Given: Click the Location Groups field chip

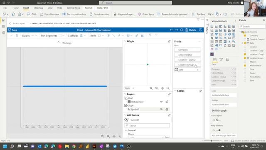Looking at the screenshot, I should 187,65.
